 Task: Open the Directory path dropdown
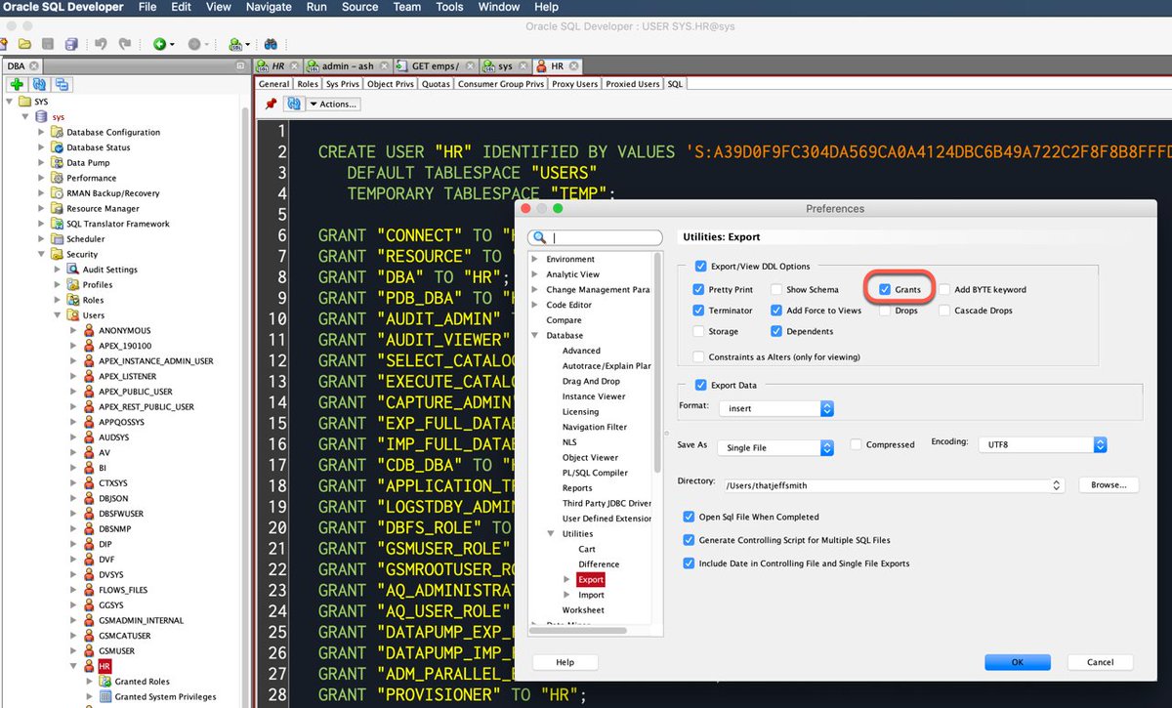pos(1057,485)
